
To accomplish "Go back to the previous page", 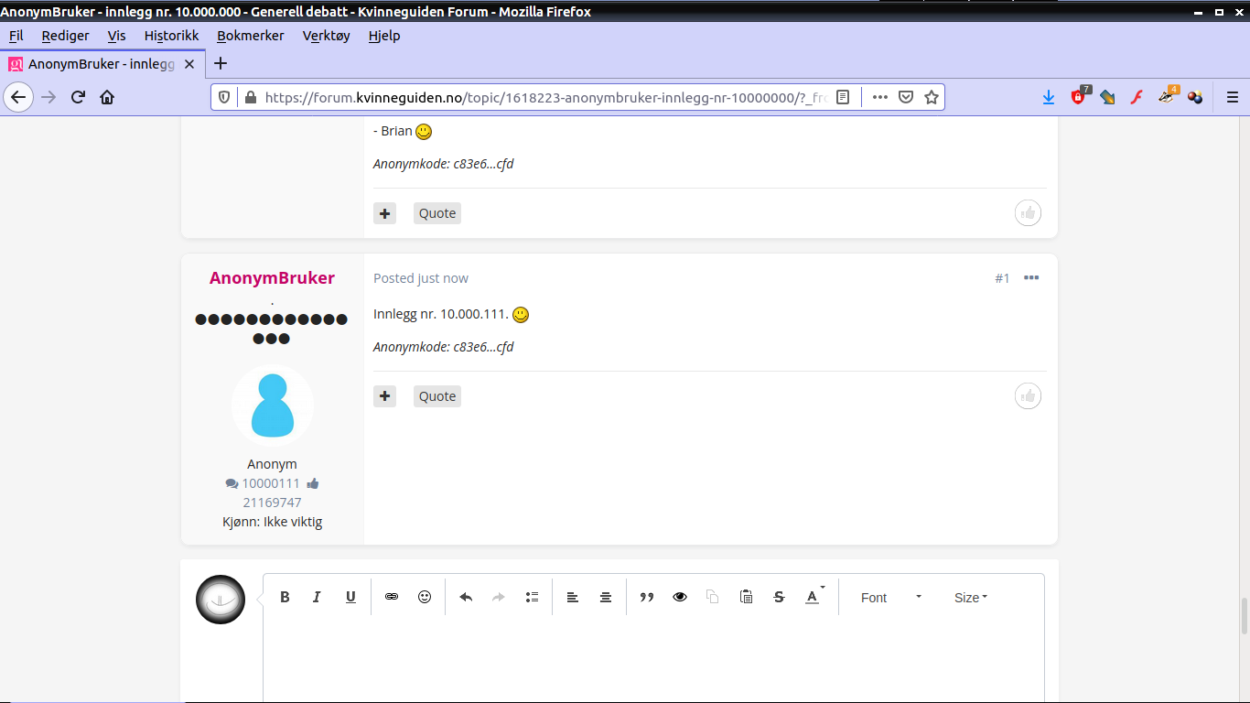I will click(x=18, y=97).
